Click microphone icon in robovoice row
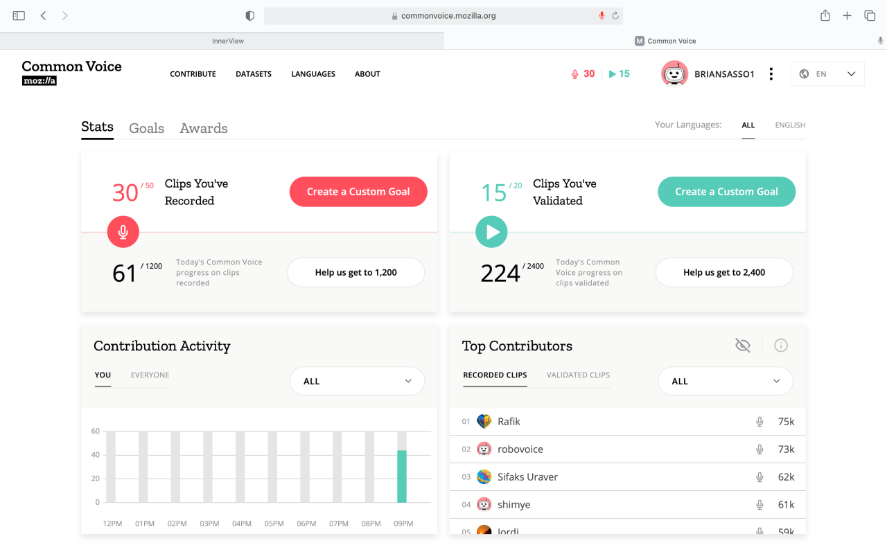887x554 pixels. click(x=759, y=449)
